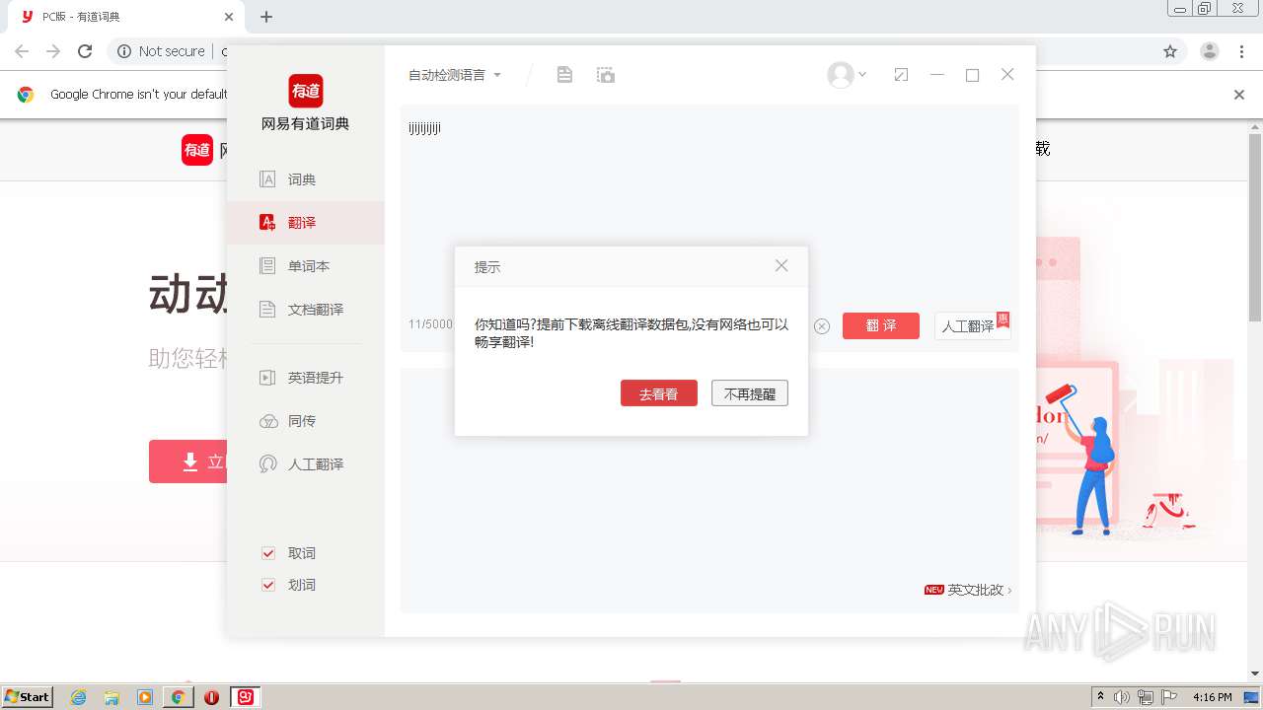Click the mini-window mode icon

(901, 75)
